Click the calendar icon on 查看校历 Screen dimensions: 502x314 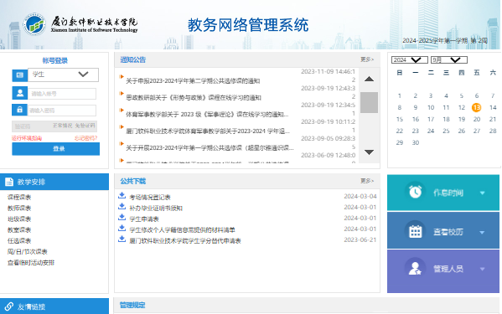[415, 231]
